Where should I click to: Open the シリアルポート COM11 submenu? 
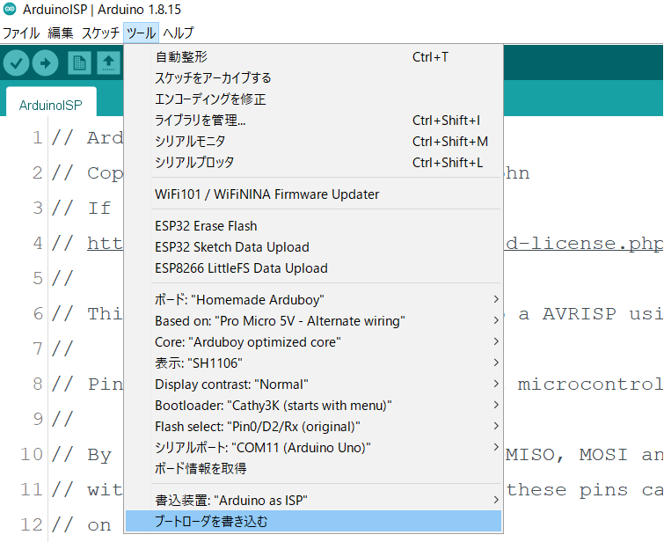[x=313, y=448]
